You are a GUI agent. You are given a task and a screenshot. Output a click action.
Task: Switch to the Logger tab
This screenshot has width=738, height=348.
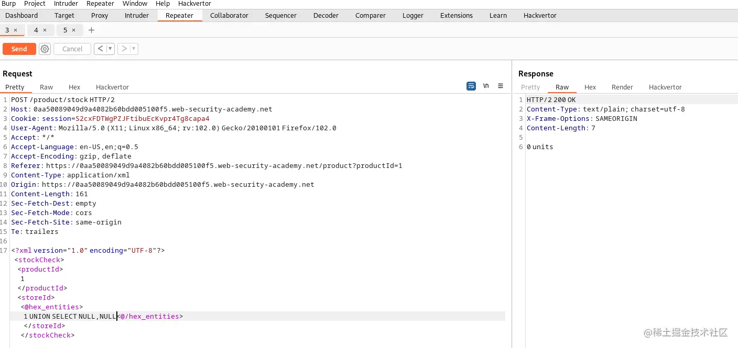click(x=413, y=15)
